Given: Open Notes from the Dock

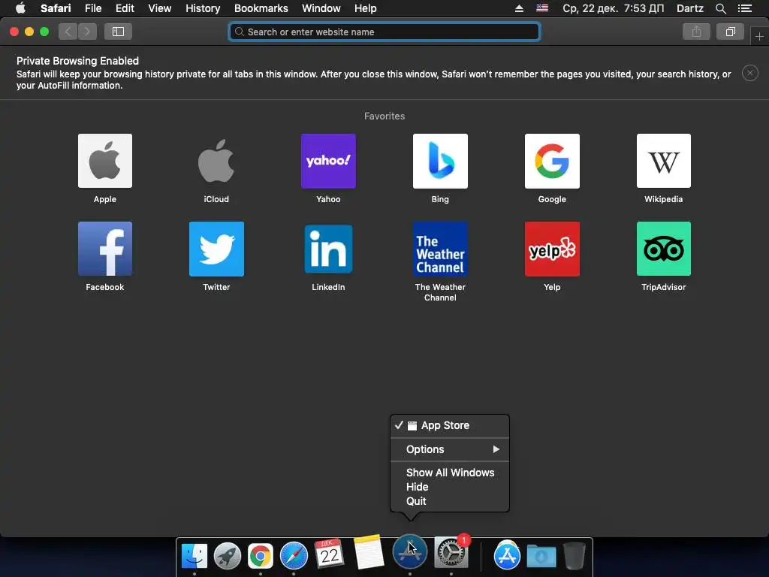Looking at the screenshot, I should click(368, 552).
